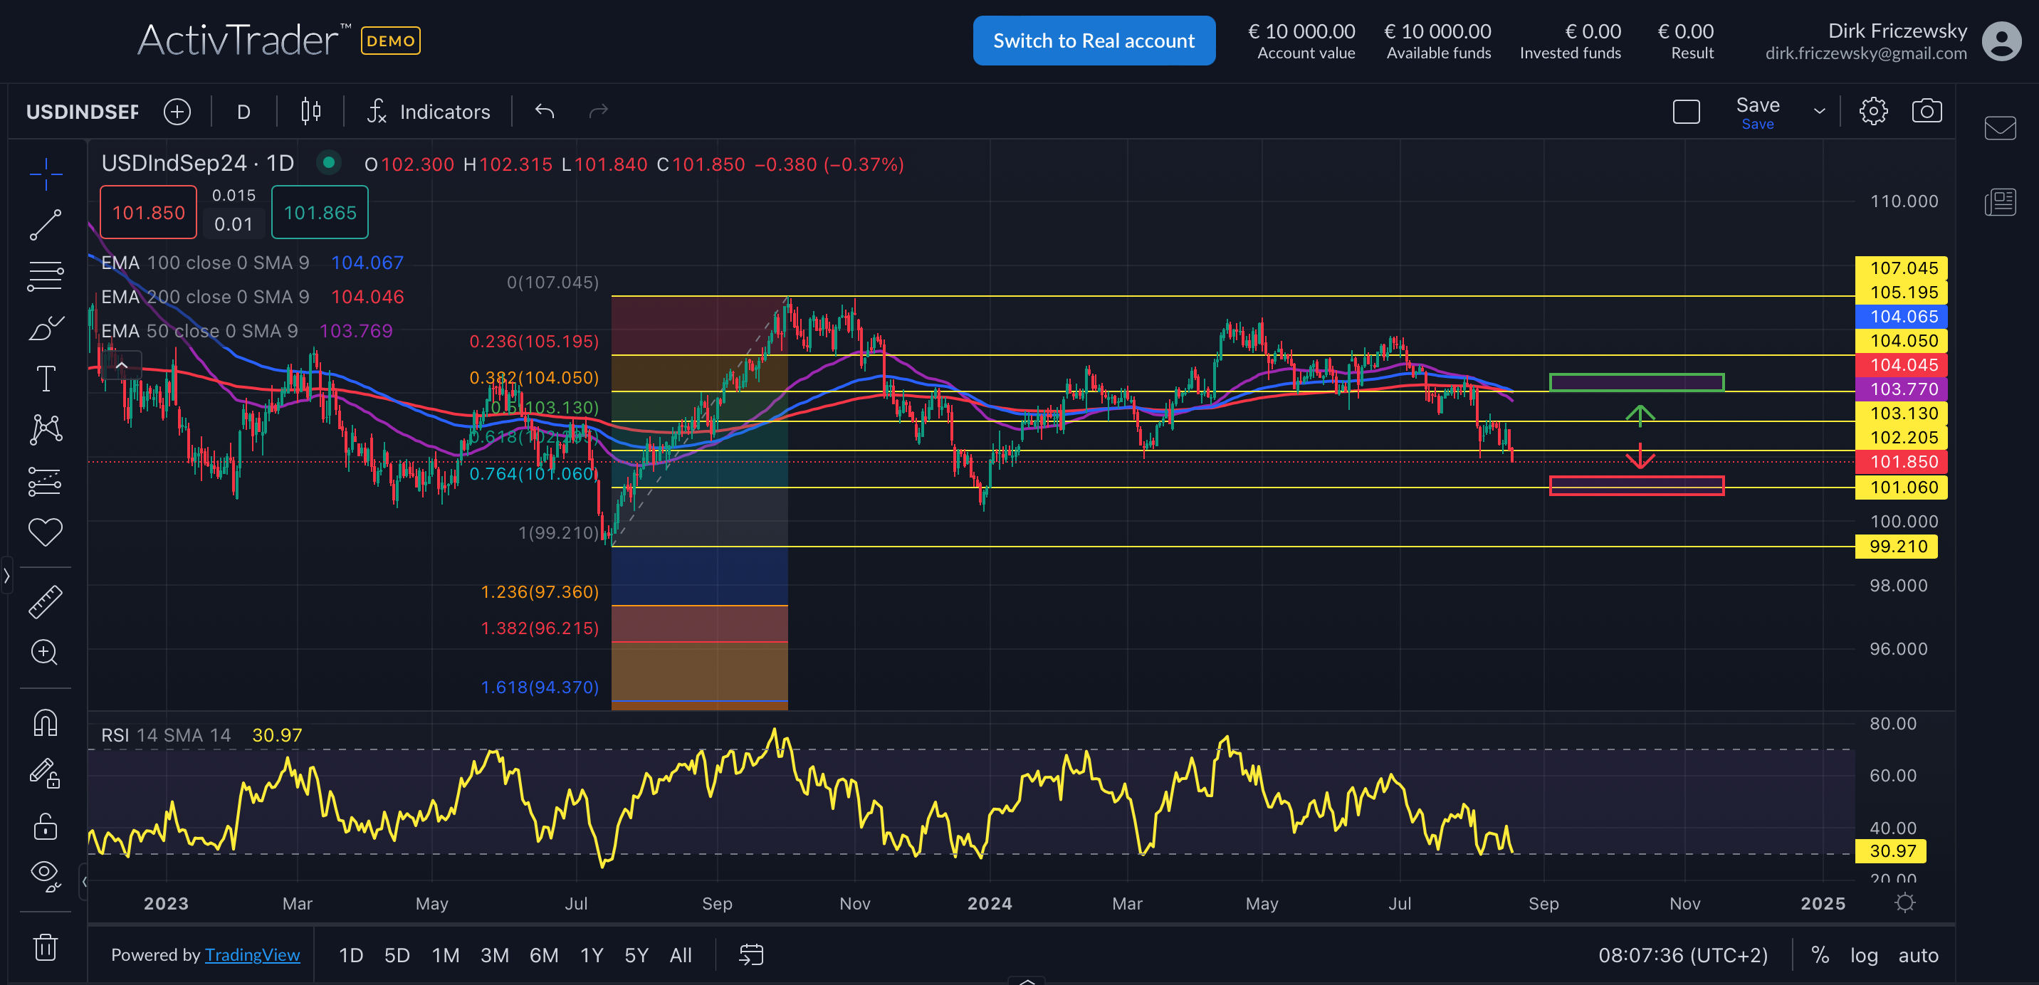Click the add symbol plus icon
The height and width of the screenshot is (985, 2039).
click(177, 112)
